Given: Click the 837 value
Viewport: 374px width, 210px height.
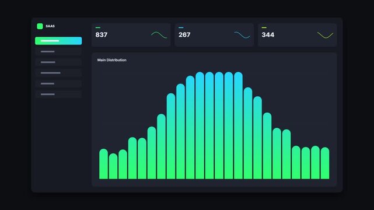Looking at the screenshot, I should 102,35.
